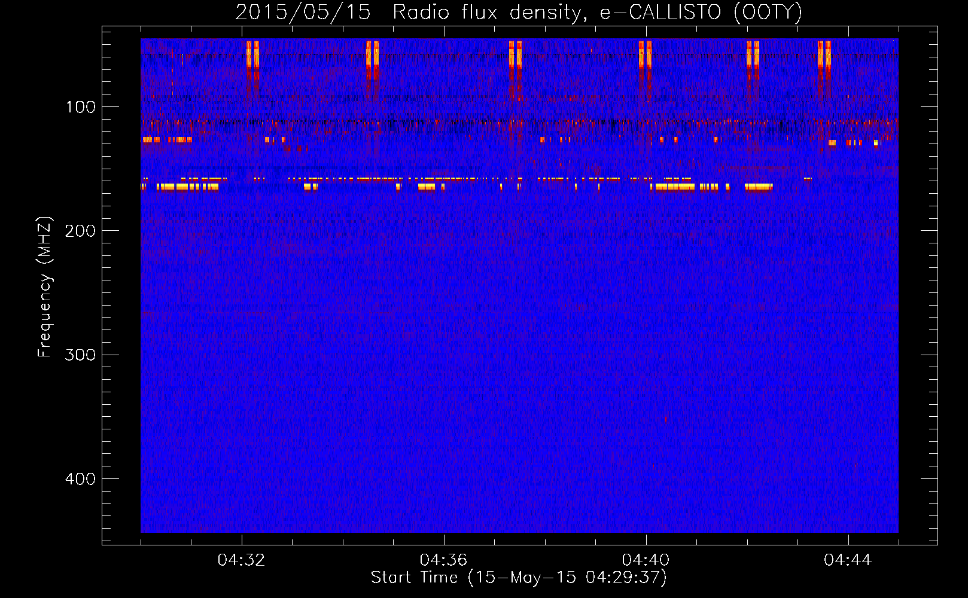
Task: Click the 'Start Time (15-May-15 04:29:37)' axis label
Action: pyautogui.click(x=519, y=578)
